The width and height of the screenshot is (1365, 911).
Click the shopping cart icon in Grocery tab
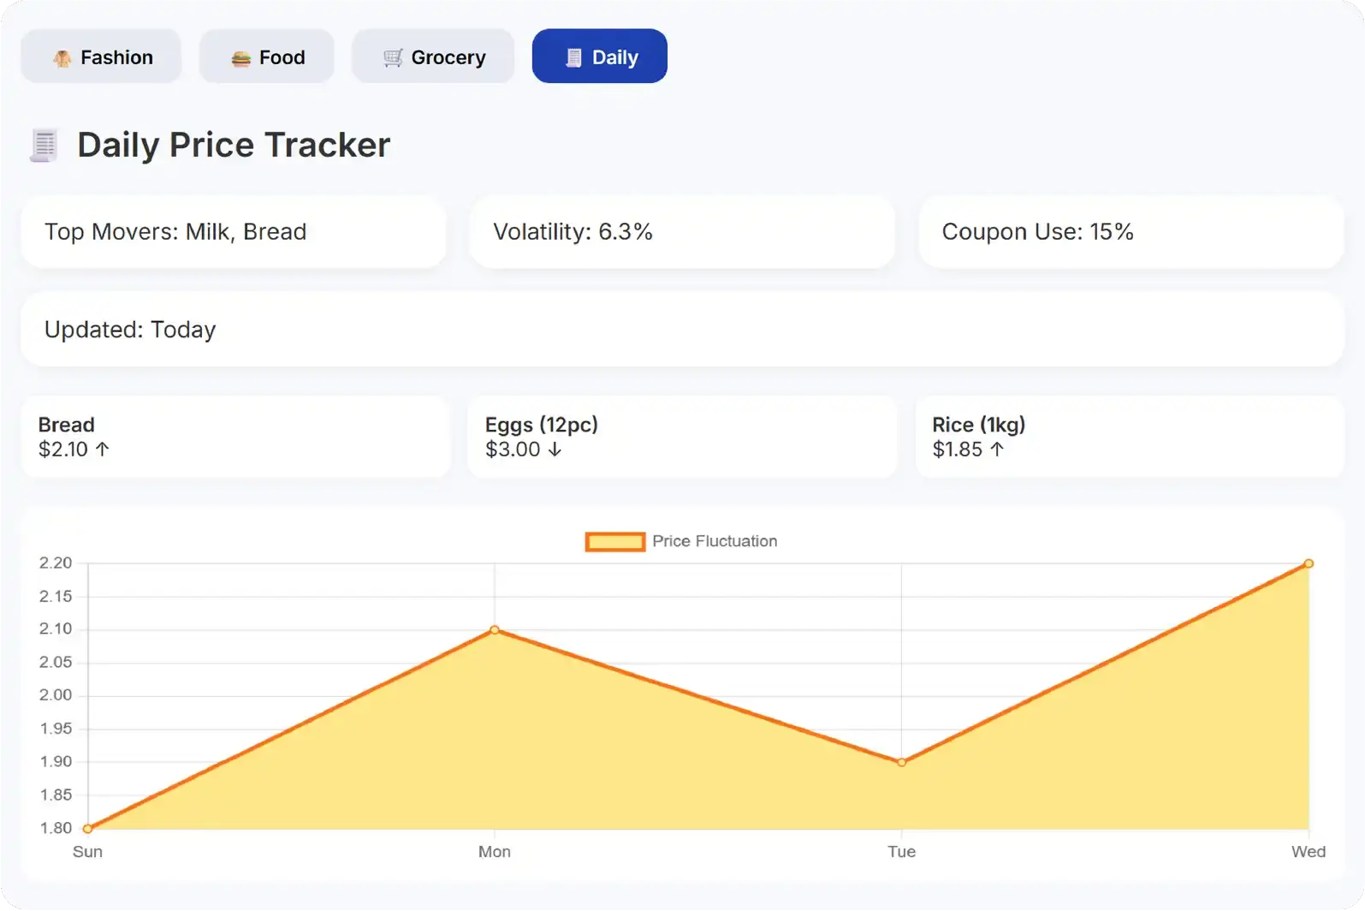pos(393,58)
